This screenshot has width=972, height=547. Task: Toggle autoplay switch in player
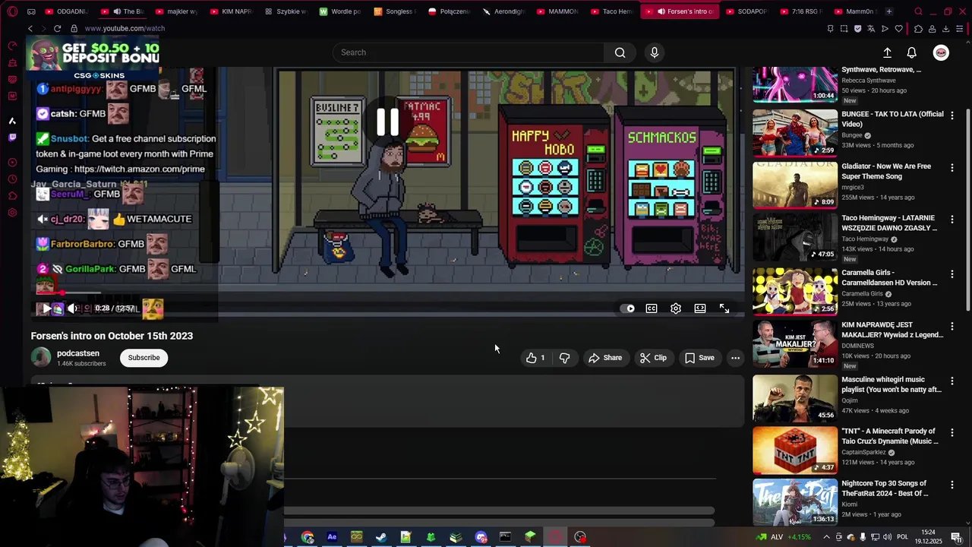628,308
